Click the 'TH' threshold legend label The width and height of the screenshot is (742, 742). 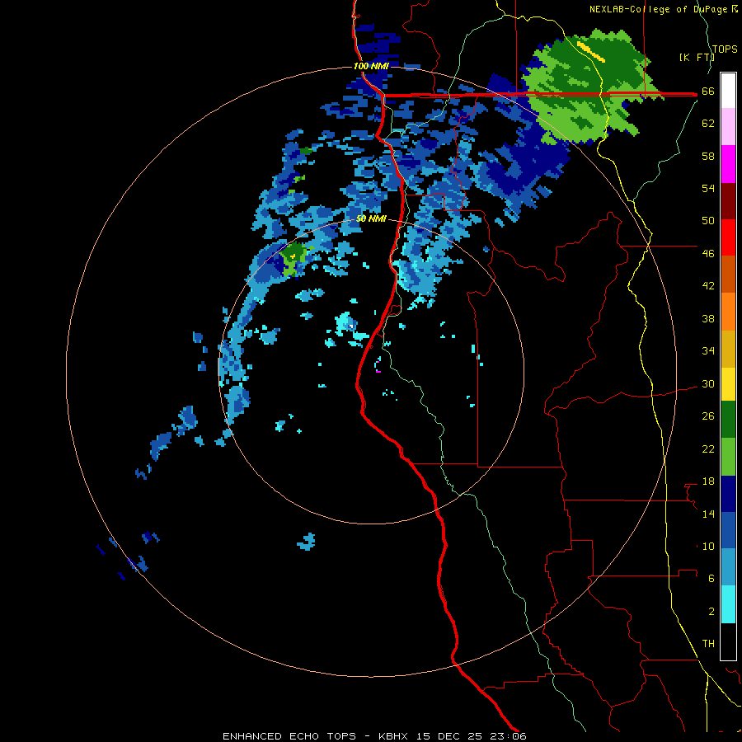click(708, 644)
